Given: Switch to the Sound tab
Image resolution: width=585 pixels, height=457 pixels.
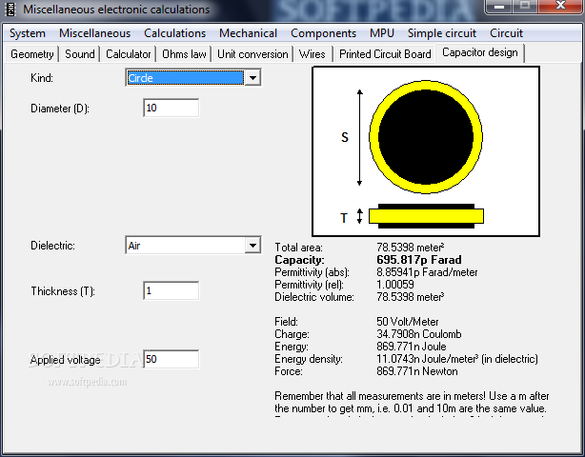Looking at the screenshot, I should click(80, 54).
